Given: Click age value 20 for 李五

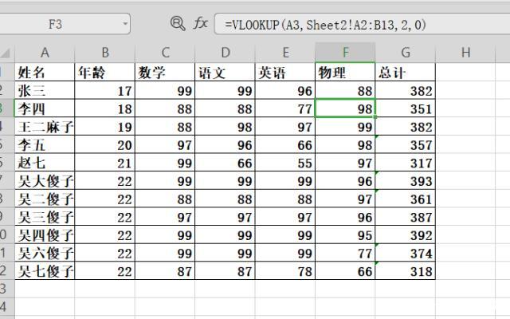Looking at the screenshot, I should tap(104, 144).
